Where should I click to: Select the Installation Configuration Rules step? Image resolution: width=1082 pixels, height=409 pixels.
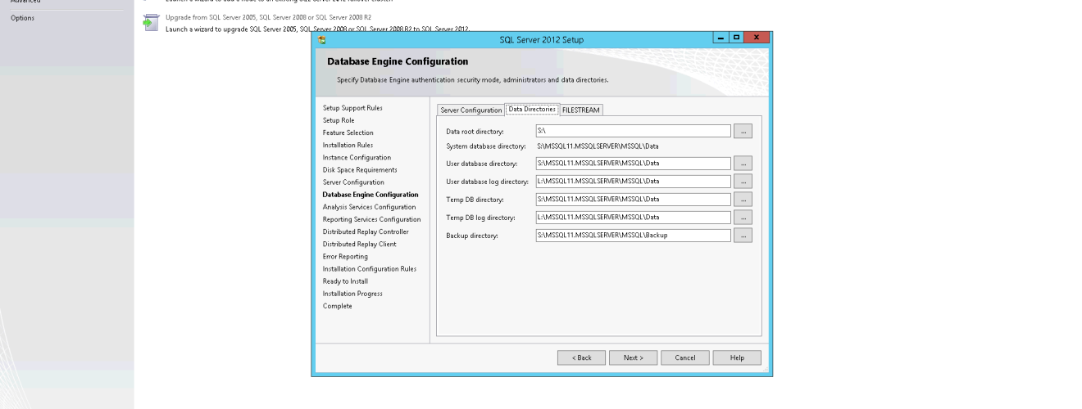[x=370, y=268]
